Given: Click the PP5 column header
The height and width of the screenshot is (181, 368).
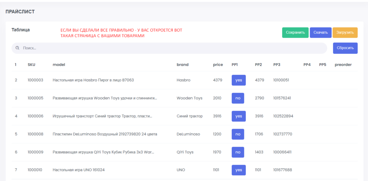Looking at the screenshot, I should point(323,65).
